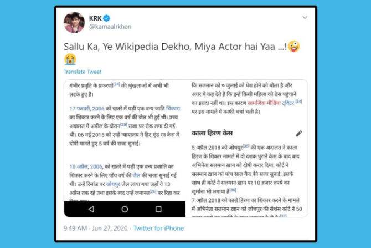371x248 pixels.
Task: Click the crying face emoji
Action: [70, 59]
